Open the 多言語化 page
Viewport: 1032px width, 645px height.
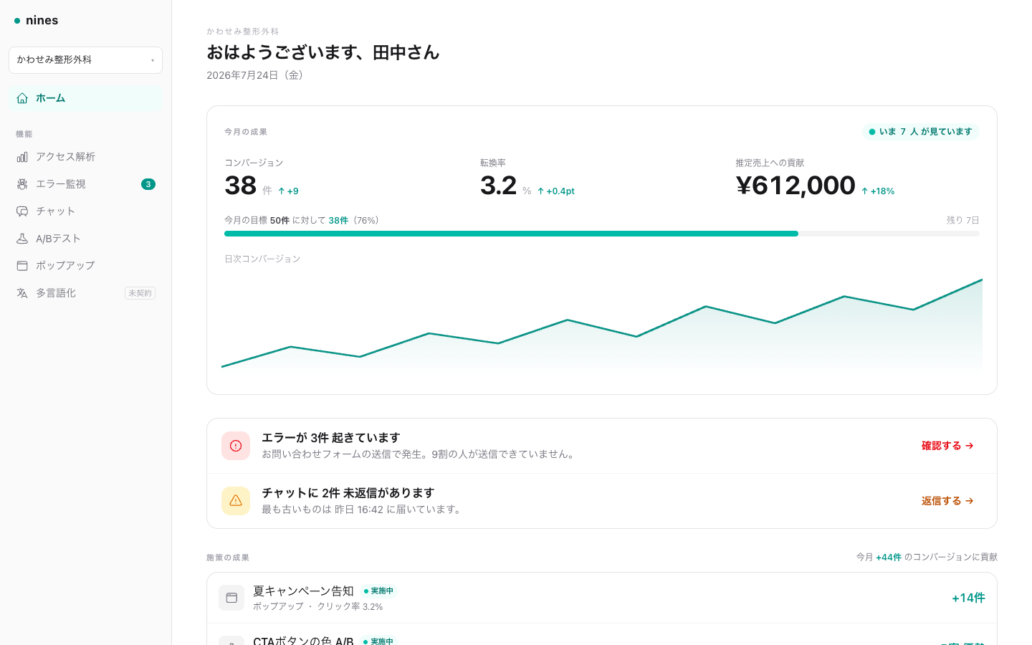coord(85,293)
